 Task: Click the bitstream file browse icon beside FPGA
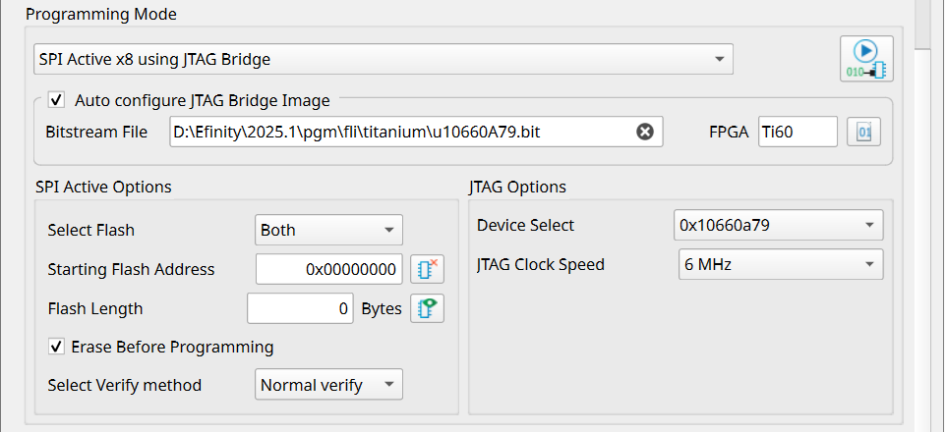[864, 132]
